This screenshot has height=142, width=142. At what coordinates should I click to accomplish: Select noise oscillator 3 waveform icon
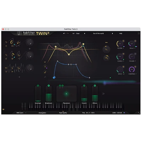coord(6,68)
